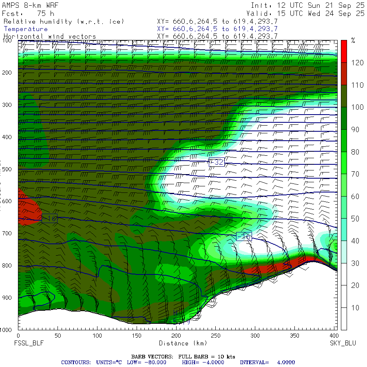Click the "-16" contour label beside red patch
The height and width of the screenshot is (367, 367).
49,219
